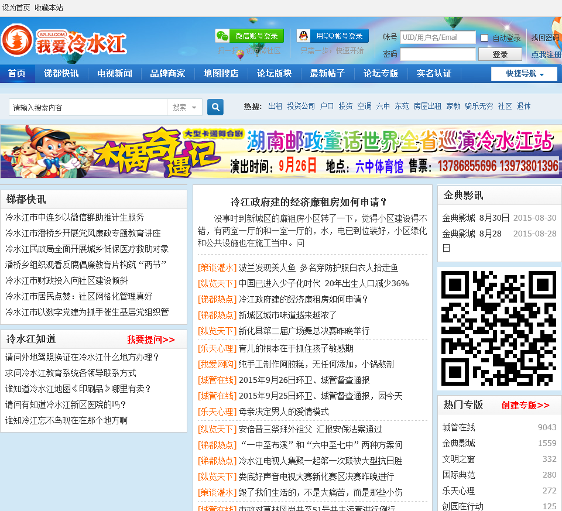Open news 冷水江市中连乡以微信群助推计生服务
Image resolution: width=562 pixels, height=511 pixels.
pyautogui.click(x=74, y=217)
